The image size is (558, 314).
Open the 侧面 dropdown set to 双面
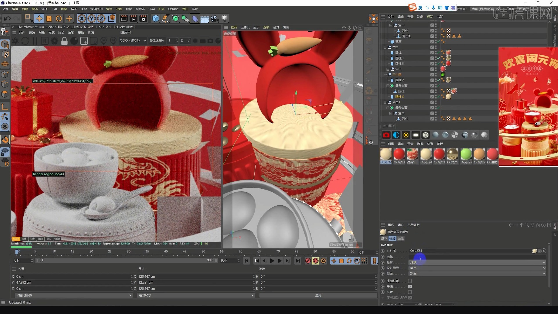477,274
